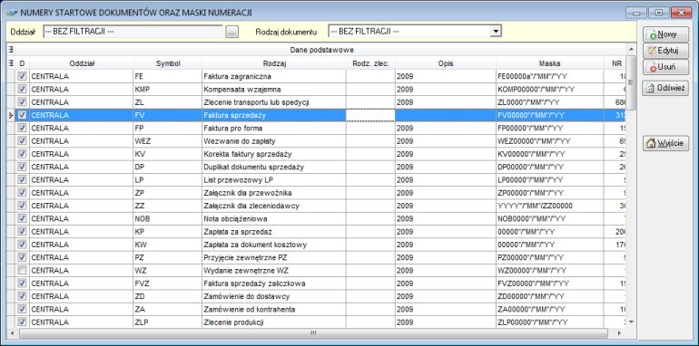Toggle checkbox for NOB Nota obciążeniowa row
The width and height of the screenshot is (699, 346).
22,218
